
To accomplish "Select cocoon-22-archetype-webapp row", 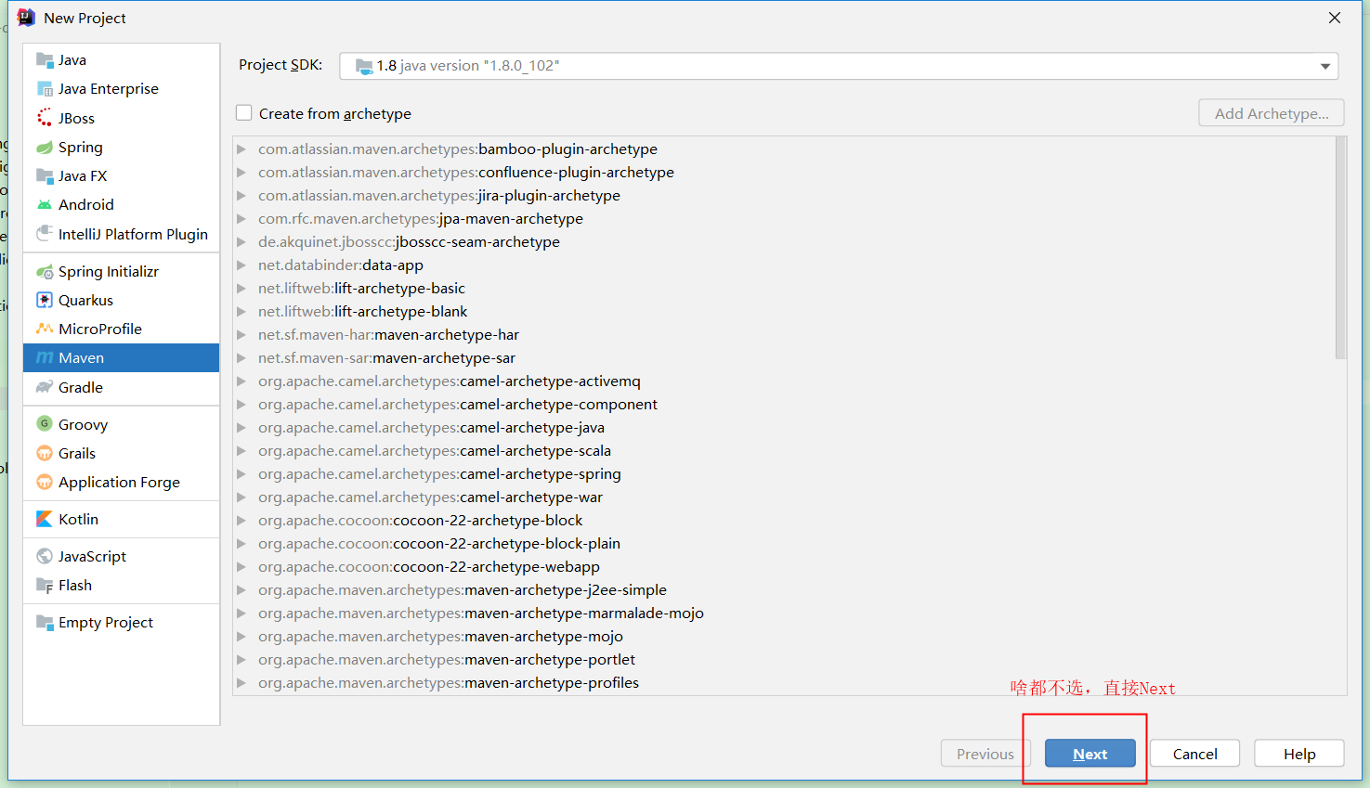I will pyautogui.click(x=783, y=566).
